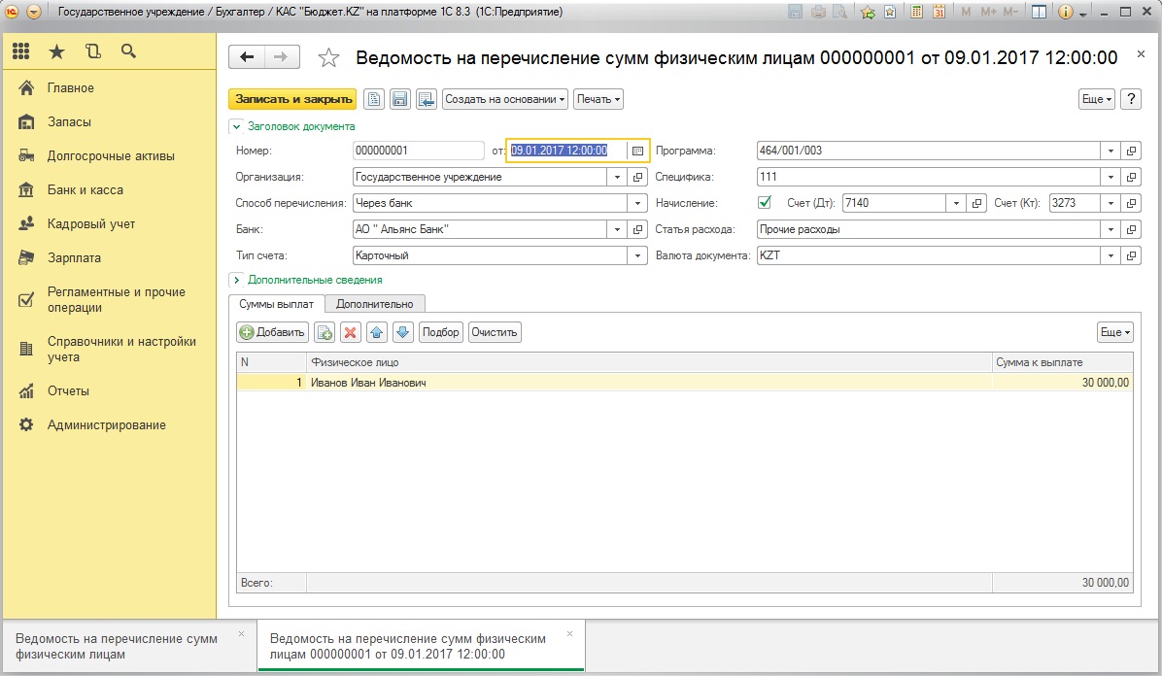Viewport: 1162px width, 676px height.
Task: Open Банк dropdown list
Action: (x=617, y=230)
